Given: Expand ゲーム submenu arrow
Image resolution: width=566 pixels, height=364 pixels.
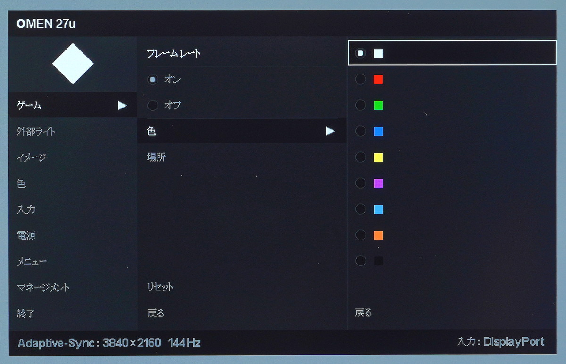Looking at the screenshot, I should pos(123,106).
